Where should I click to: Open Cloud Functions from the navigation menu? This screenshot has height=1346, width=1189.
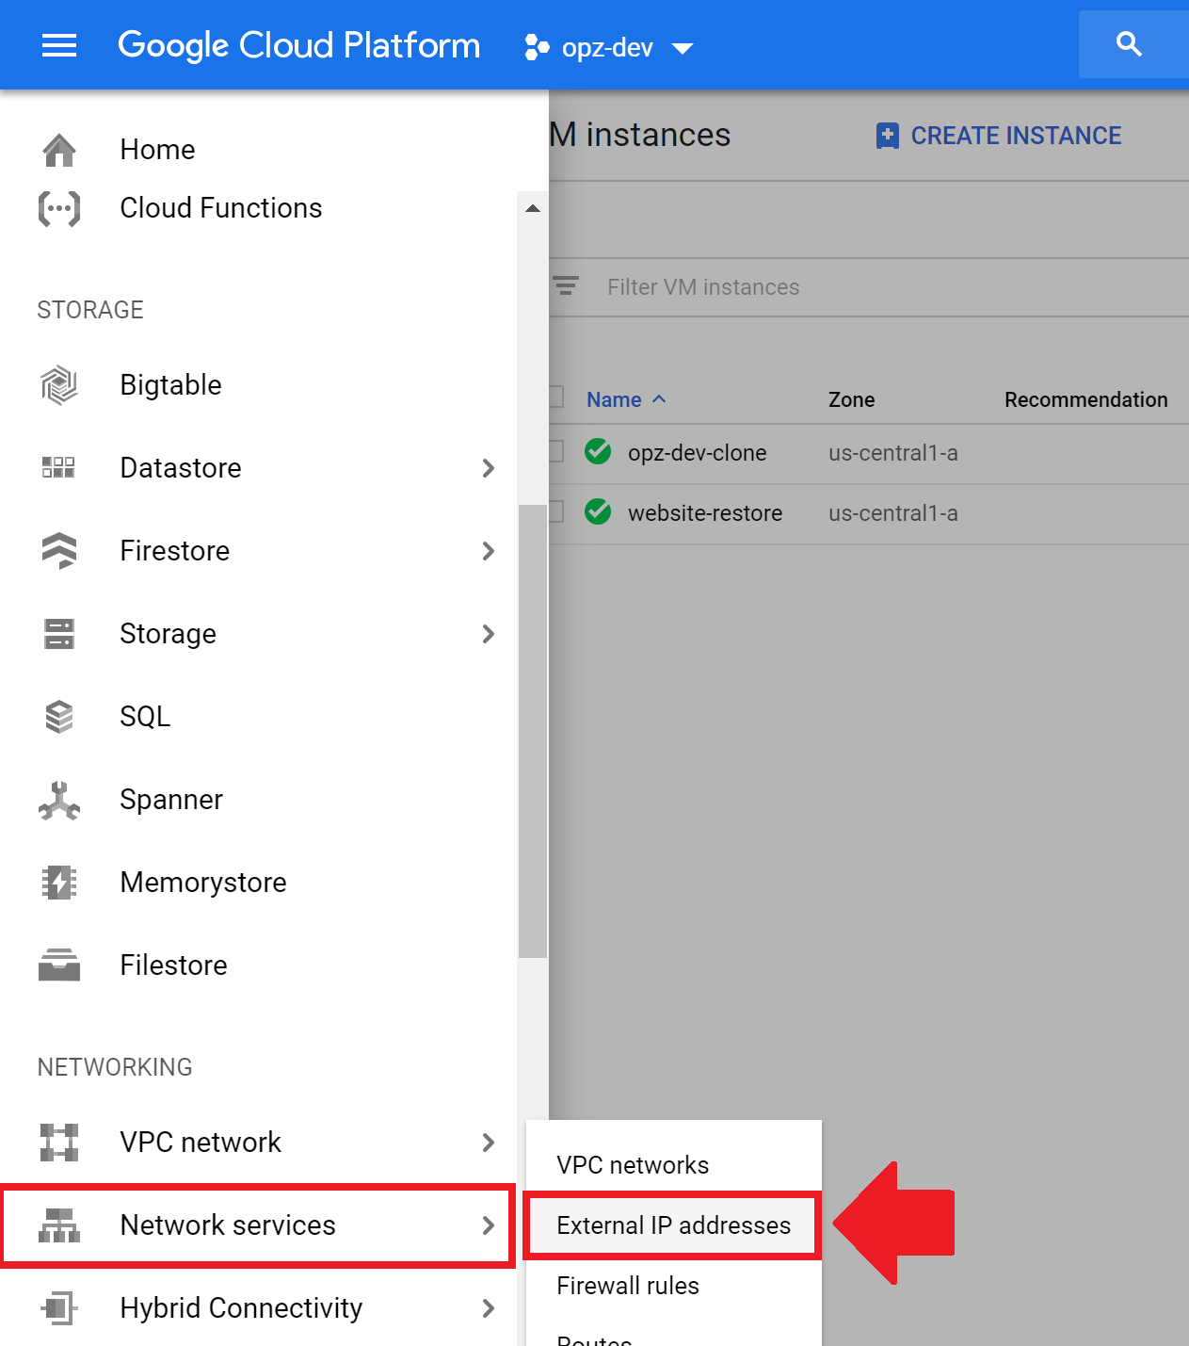[x=221, y=208]
